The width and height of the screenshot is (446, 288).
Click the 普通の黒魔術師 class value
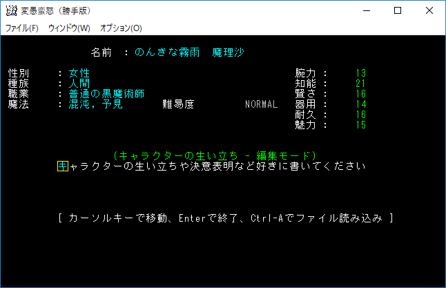tap(106, 94)
